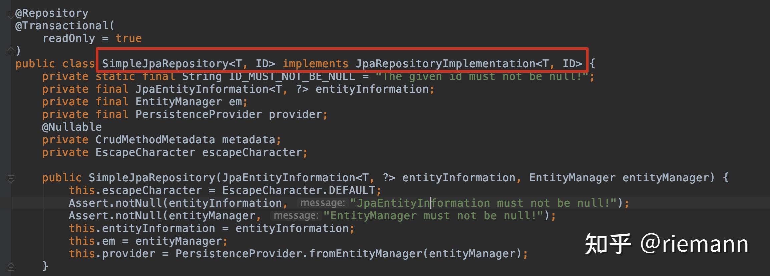Viewport: 770px width, 276px height.
Task: Click the @Nullable annotation
Action: click(x=72, y=127)
